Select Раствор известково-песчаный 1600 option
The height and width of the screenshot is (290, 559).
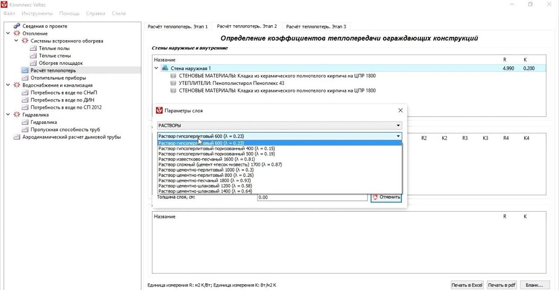click(279, 159)
